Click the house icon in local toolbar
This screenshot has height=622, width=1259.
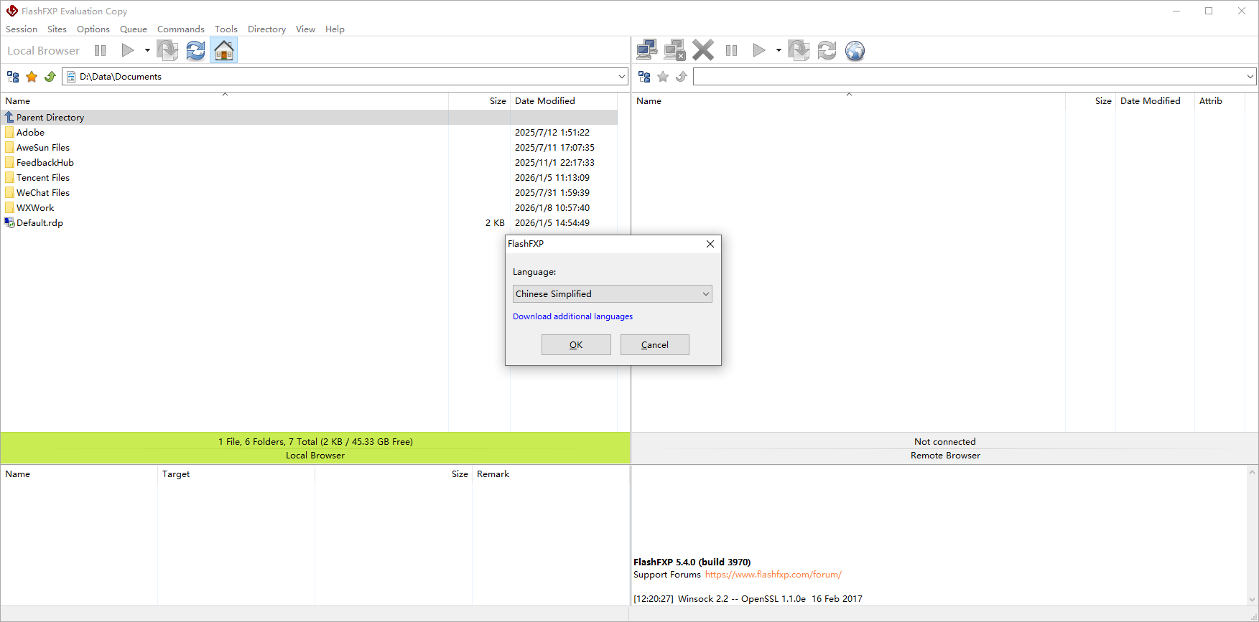(224, 50)
